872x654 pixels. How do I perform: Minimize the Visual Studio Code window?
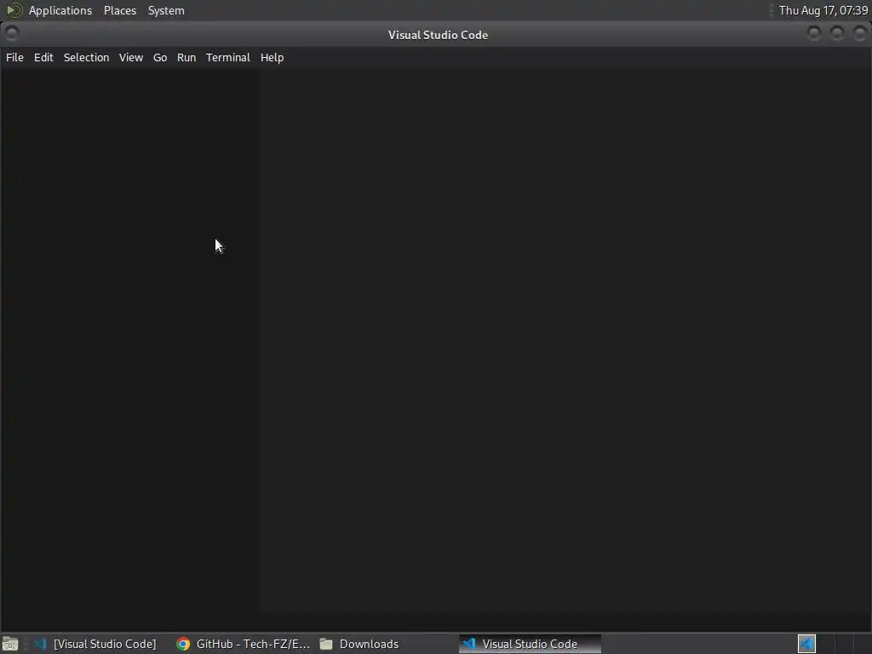pos(813,34)
